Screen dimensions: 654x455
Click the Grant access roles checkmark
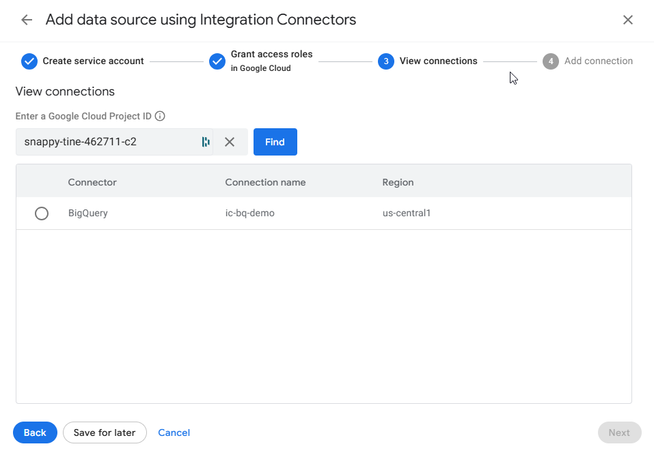tap(217, 61)
